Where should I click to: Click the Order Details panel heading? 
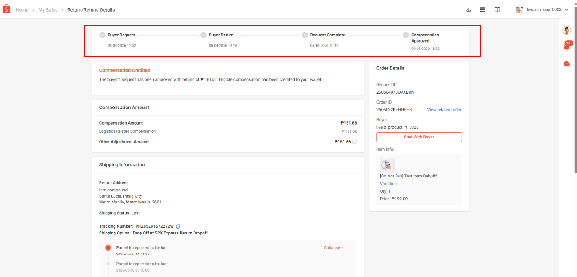coord(390,68)
